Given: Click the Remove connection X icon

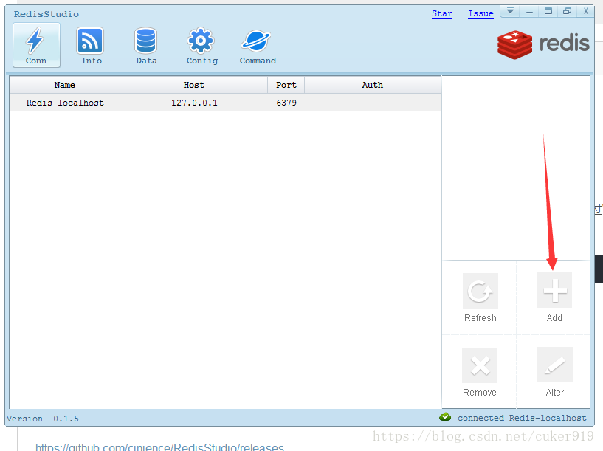Looking at the screenshot, I should point(480,365).
